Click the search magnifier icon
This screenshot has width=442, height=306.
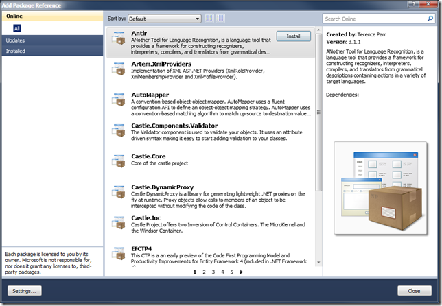point(430,19)
